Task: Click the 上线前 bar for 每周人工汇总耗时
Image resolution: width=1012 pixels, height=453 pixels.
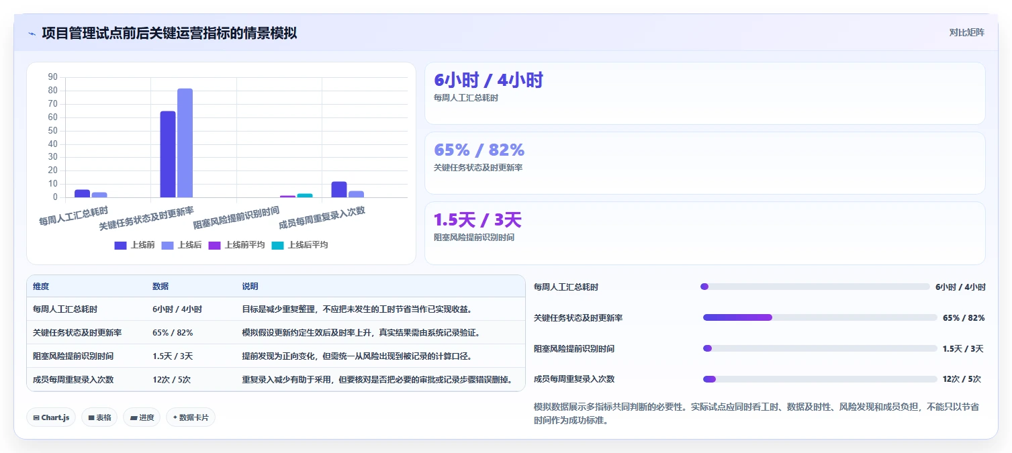Action: (x=82, y=193)
